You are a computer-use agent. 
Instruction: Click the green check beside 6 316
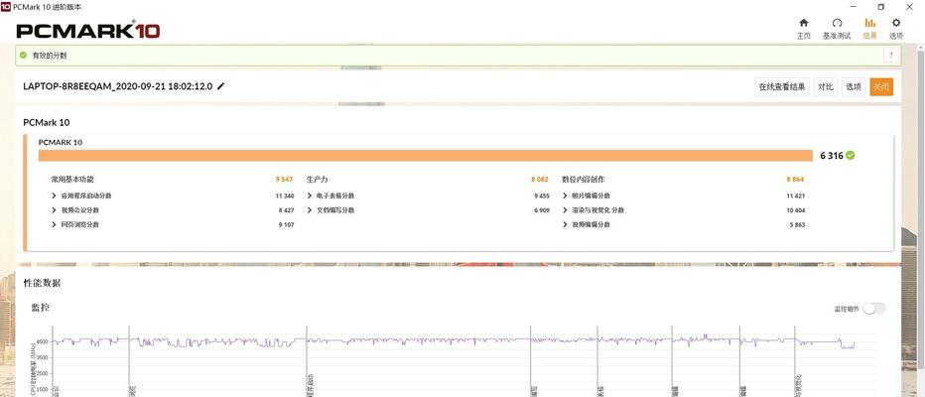coord(851,156)
